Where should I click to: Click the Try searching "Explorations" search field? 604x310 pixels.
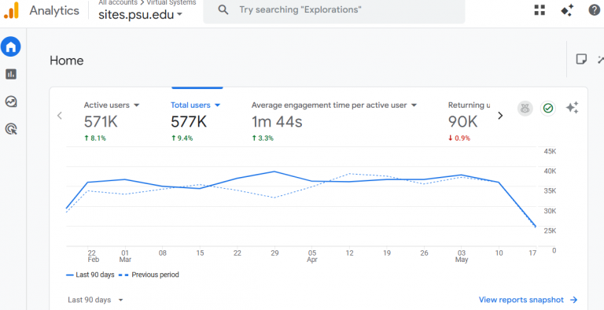[x=333, y=11]
